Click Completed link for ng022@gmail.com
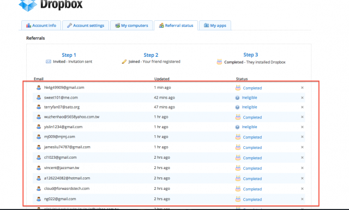349x210 pixels. coord(252,200)
